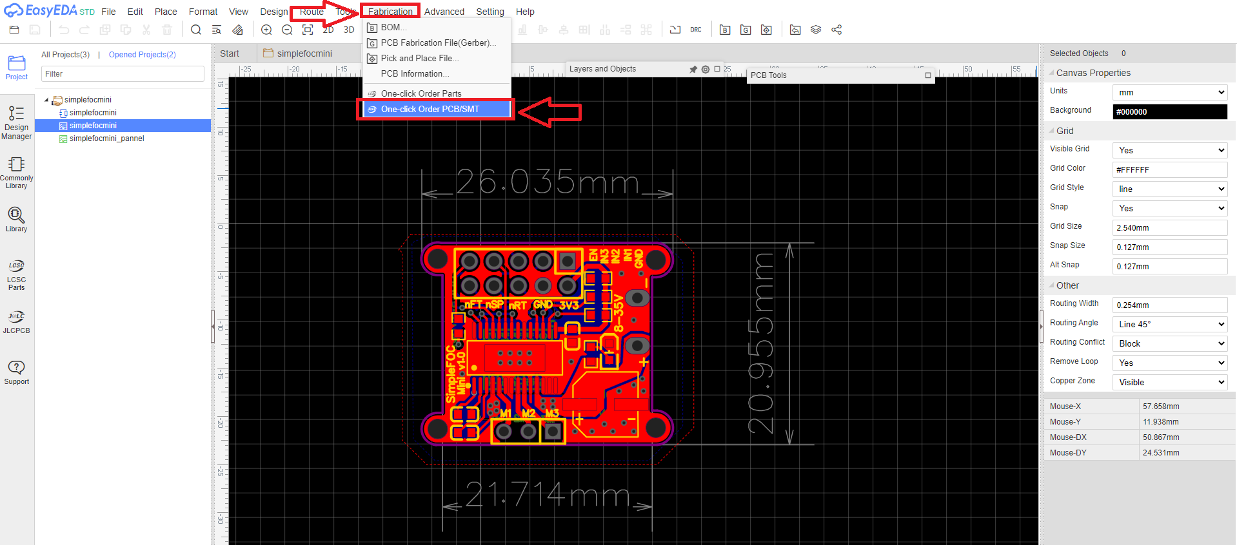Click the Gerber export toolbar icon
1237x545 pixels.
pos(746,30)
